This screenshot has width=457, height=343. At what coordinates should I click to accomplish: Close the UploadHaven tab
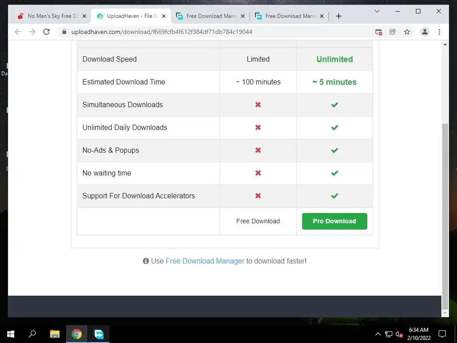(164, 16)
